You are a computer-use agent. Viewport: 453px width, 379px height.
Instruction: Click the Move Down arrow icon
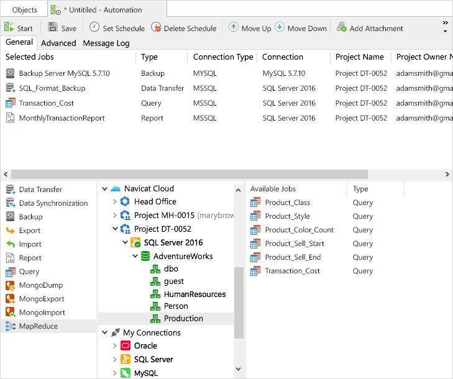280,27
